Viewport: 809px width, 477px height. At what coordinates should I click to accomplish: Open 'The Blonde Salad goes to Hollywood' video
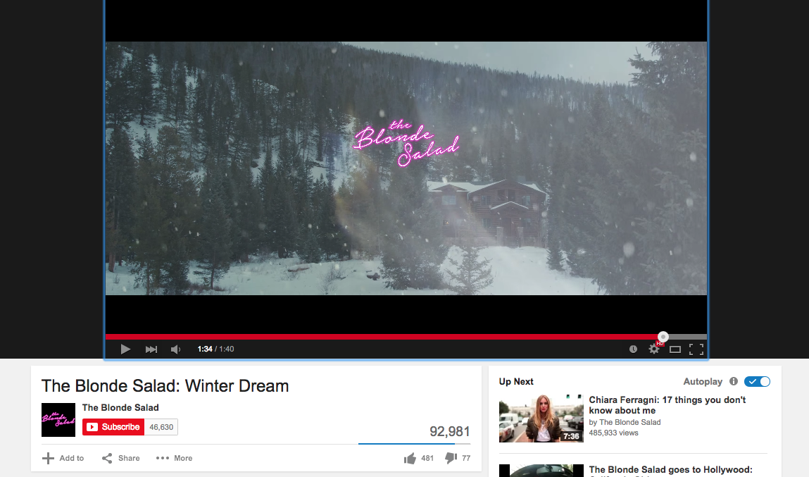[x=671, y=470]
